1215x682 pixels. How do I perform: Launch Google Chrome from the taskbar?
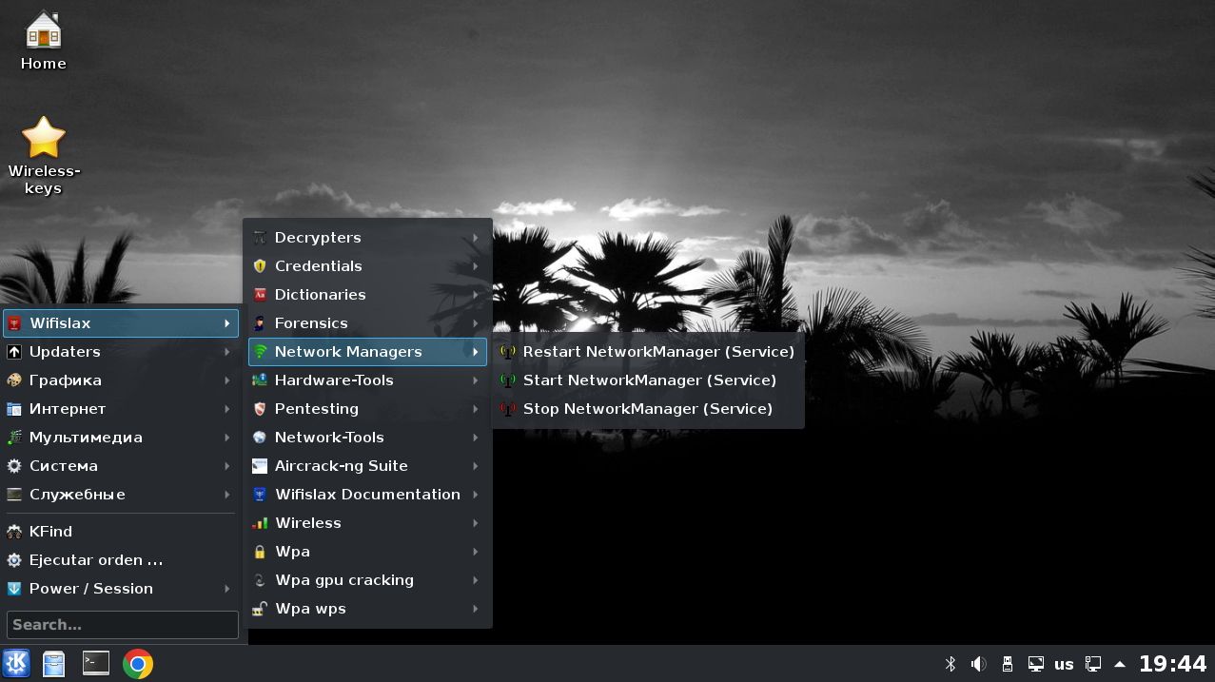click(138, 664)
